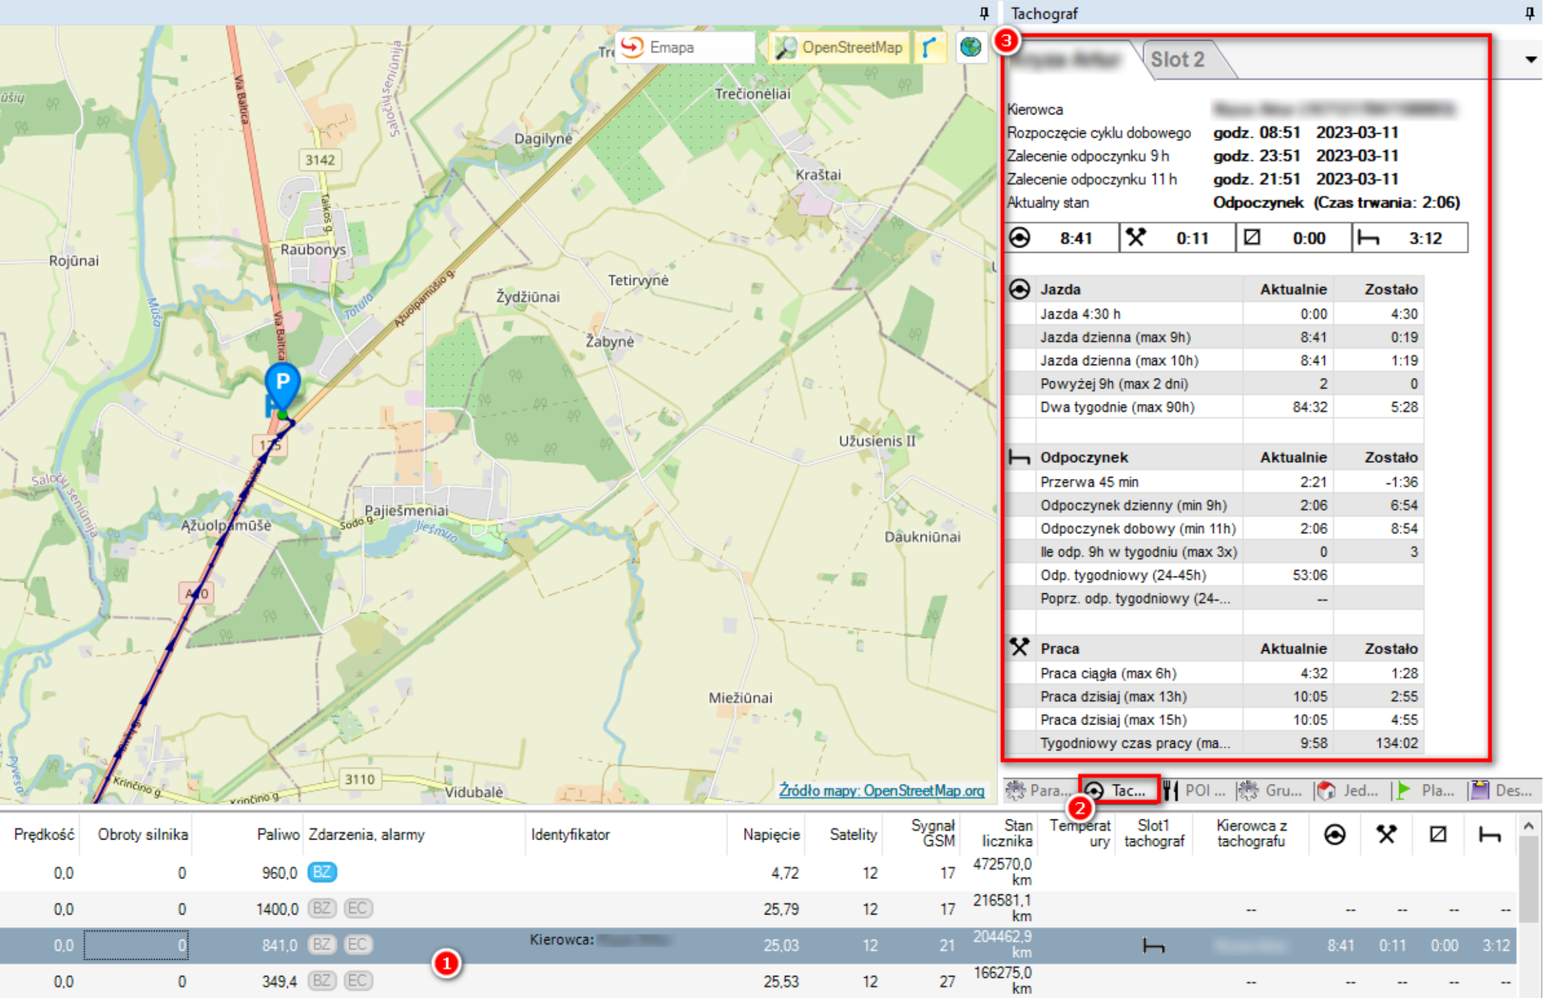Click the Slot1 tachograf column header
The width and height of the screenshot is (1543, 998).
pos(1154,833)
